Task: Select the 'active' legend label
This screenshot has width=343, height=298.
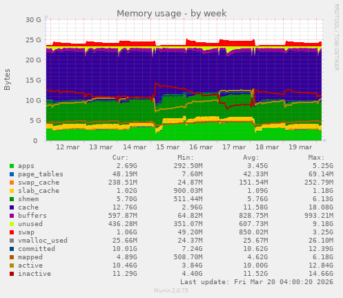Action: pos(30,266)
